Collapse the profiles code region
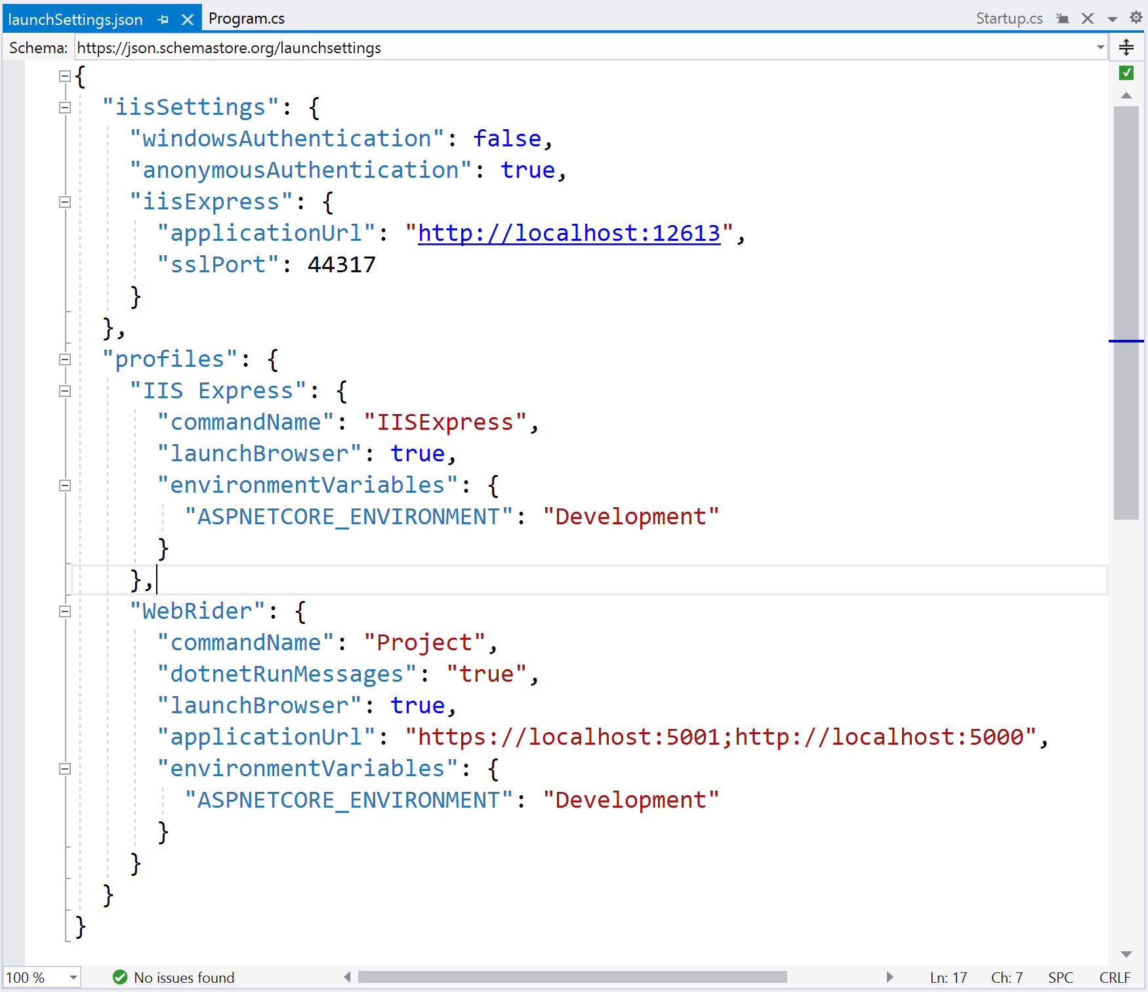Screen dimensions: 1148x992 click(64, 359)
